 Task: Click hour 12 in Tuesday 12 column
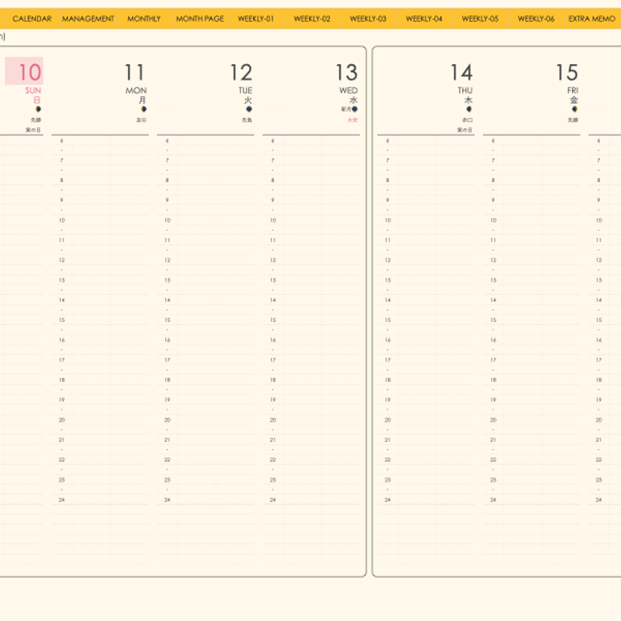pyautogui.click(x=167, y=260)
